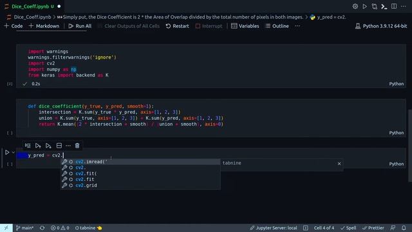Click the Execute Cell and Below icon
Viewport: 412px width, 232px height.
coord(48,146)
